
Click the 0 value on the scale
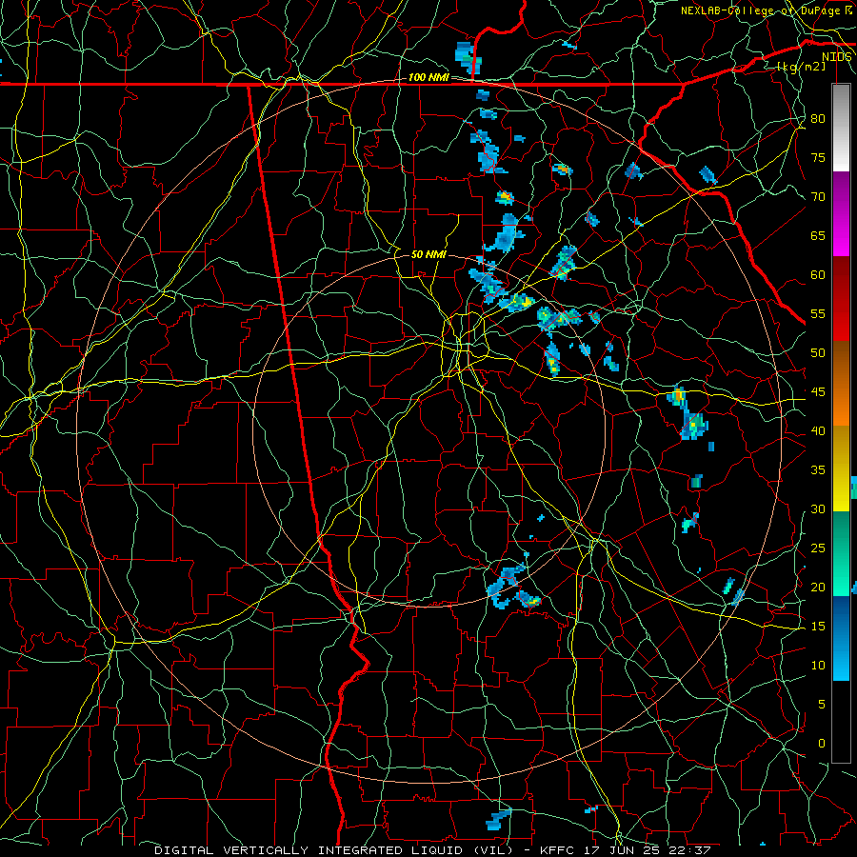click(822, 744)
